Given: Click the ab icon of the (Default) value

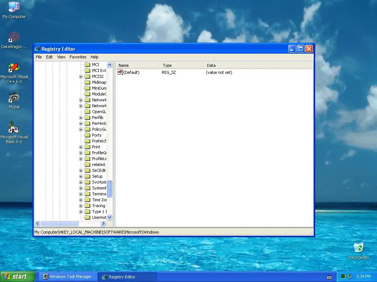Looking at the screenshot, I should [x=120, y=72].
